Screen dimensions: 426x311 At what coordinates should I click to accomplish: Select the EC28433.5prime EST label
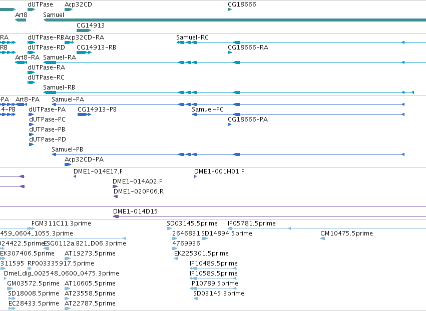[x=34, y=303]
